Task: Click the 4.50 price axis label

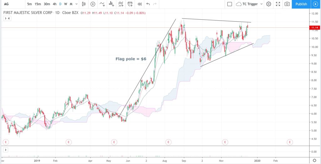Action: click(314, 139)
